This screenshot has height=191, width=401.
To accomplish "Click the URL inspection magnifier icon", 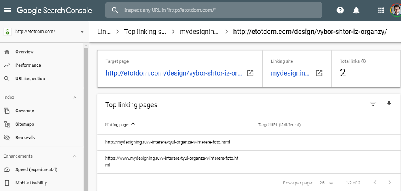I will pyautogui.click(x=7, y=79).
